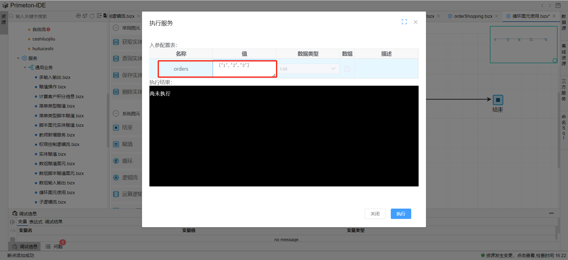568x260 pixels.
Task: Click the AI assistant icon in resource toolbar
Action: [78, 16]
